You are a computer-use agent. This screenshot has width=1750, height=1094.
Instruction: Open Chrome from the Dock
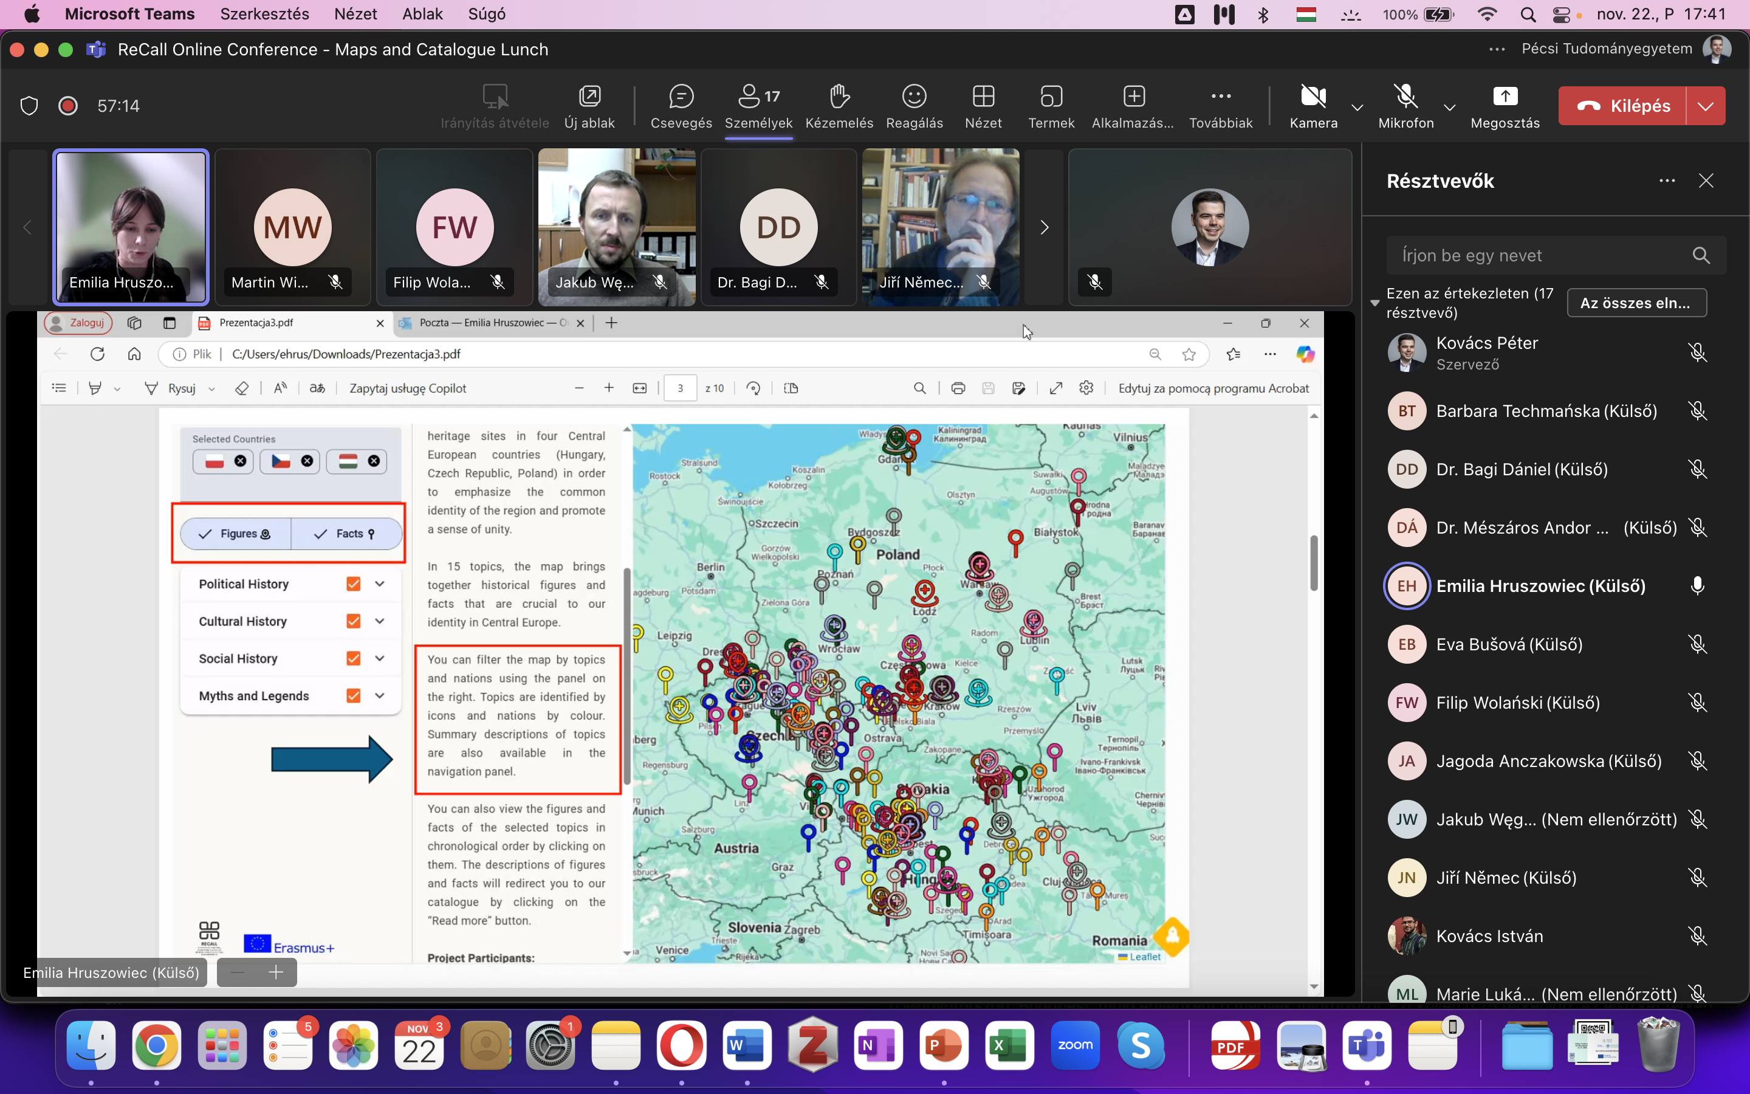(156, 1045)
